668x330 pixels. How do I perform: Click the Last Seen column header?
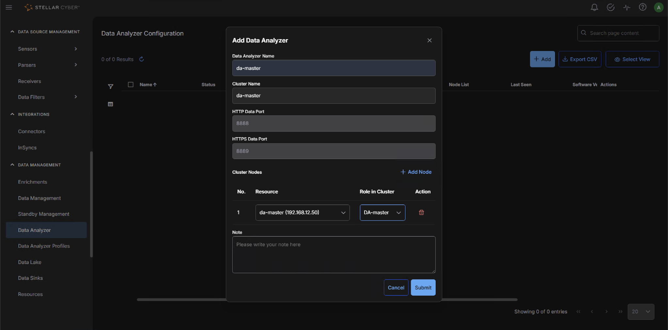tap(521, 84)
